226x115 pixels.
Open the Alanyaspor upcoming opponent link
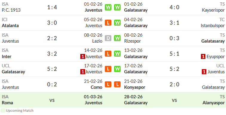coord(213,103)
